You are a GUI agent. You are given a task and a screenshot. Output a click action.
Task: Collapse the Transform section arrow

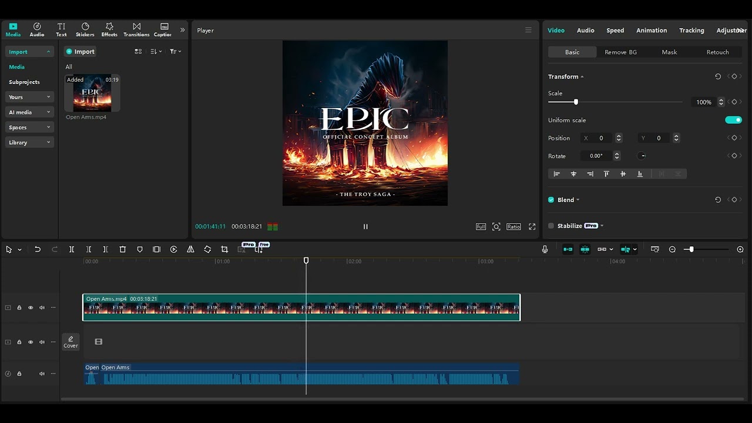pos(582,77)
